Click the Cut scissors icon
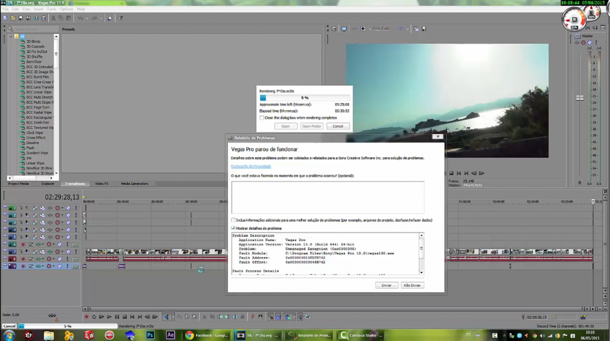The image size is (610, 341). tap(53, 18)
